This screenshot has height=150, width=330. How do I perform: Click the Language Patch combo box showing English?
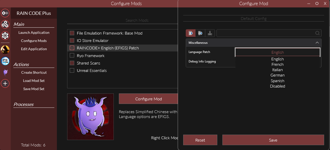click(x=278, y=52)
